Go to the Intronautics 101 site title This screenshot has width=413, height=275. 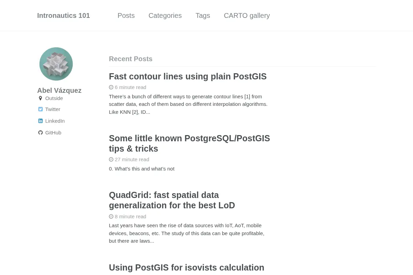pos(64,15)
